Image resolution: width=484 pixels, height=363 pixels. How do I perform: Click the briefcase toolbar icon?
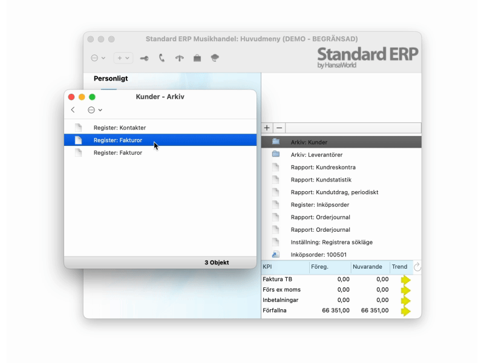pyautogui.click(x=197, y=58)
